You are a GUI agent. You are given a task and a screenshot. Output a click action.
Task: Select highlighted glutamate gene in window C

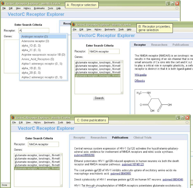pyautogui.click(x=37, y=168)
